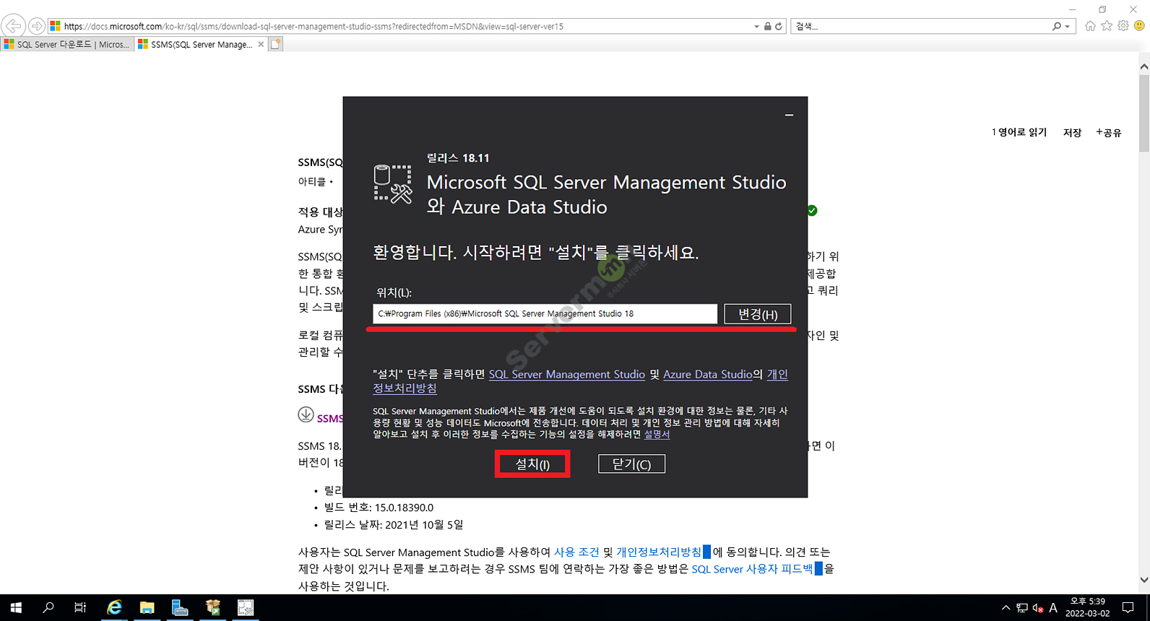Viewport: 1150px width, 621px height.
Task: Open the 사용 조건 link
Action: click(576, 552)
